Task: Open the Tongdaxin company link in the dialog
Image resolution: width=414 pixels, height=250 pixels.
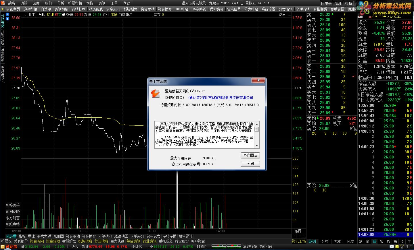Action: click(x=221, y=98)
